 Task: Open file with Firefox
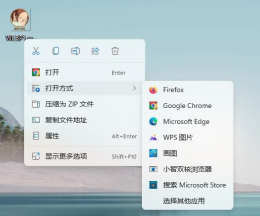(x=188, y=90)
